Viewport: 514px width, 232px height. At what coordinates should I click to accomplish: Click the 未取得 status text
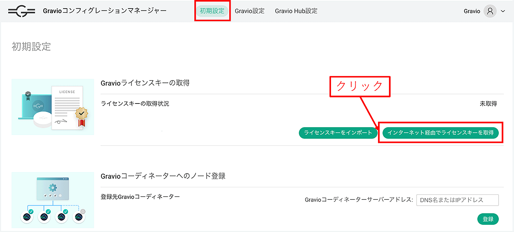click(488, 103)
